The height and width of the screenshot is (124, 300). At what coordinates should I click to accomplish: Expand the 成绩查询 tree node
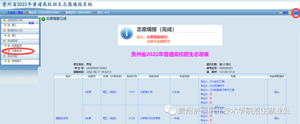pyautogui.click(x=5, y=46)
